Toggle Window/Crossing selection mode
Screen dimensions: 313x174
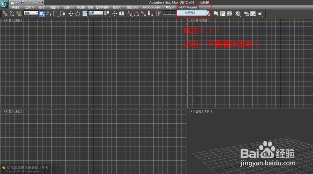[x=63, y=13]
